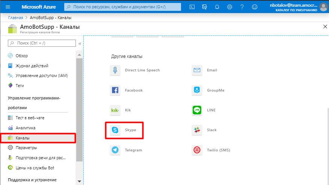Click the Другие каналы heading
The height and width of the screenshot is (185, 329).
127,56
